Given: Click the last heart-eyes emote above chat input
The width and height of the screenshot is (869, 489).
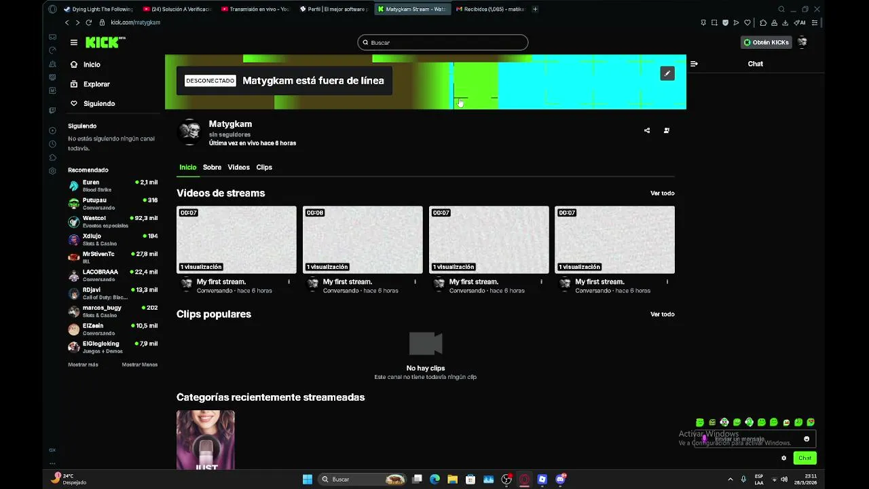Looking at the screenshot, I should pos(811,422).
